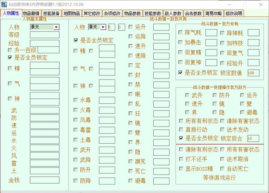Click the 锁定数值 field showing 100

pos(253,73)
